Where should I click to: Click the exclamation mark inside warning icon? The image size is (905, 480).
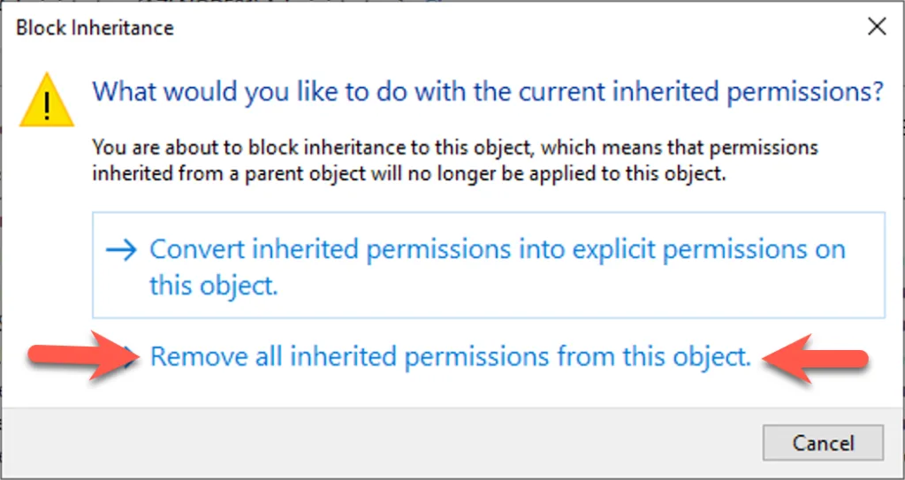(48, 104)
